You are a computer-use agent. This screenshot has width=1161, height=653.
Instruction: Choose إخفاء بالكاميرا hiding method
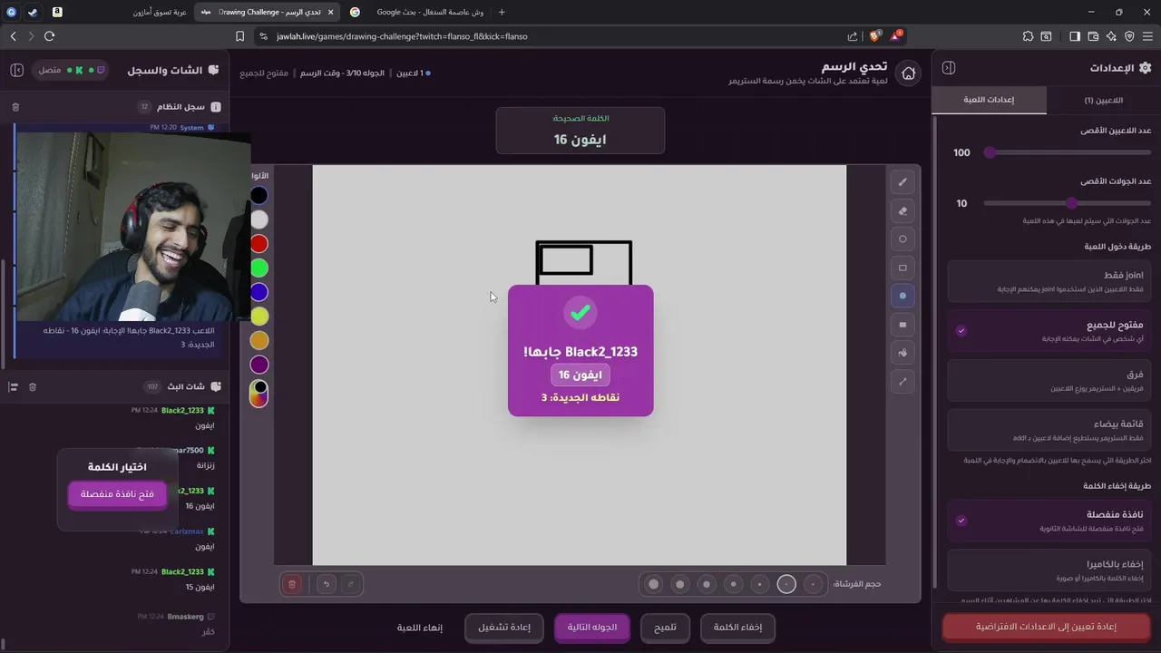click(1049, 570)
